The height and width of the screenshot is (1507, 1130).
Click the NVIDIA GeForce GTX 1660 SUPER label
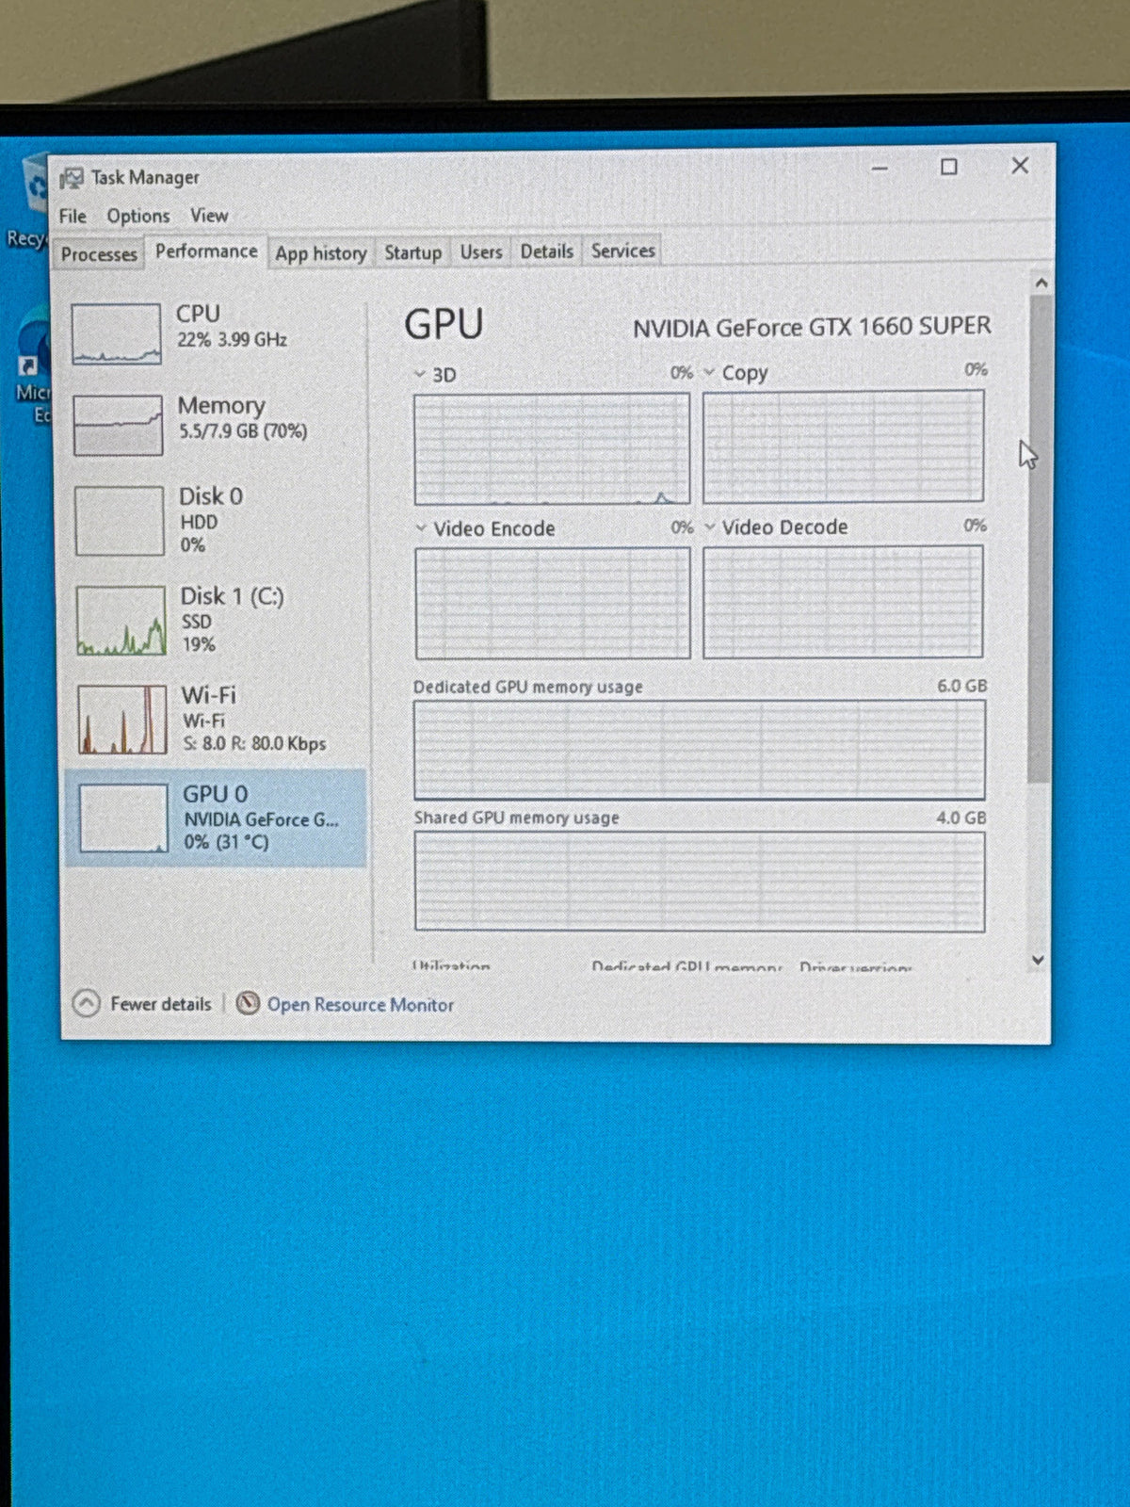tap(812, 327)
